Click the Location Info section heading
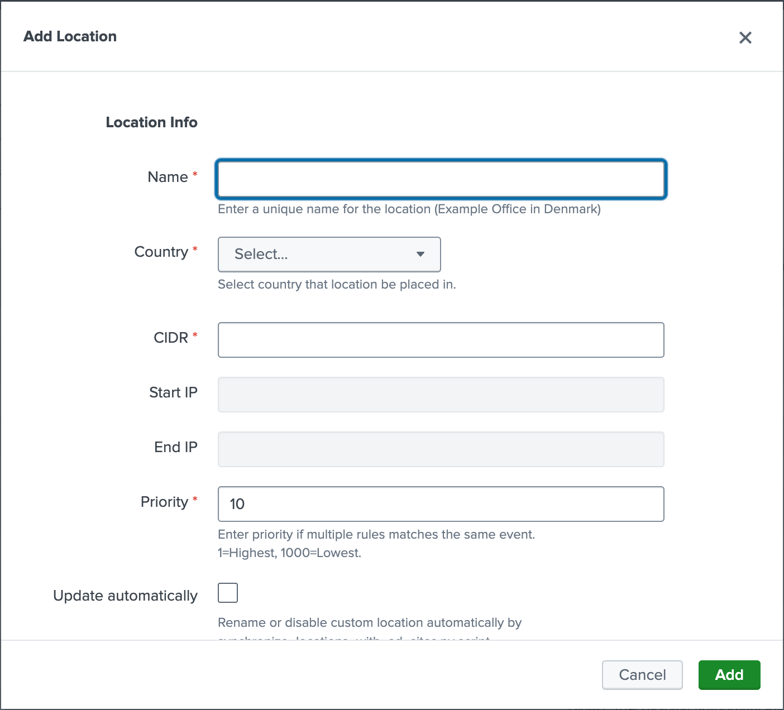The height and width of the screenshot is (710, 784). click(151, 122)
